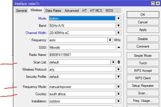161x107 pixels.
Task: Click the Mode label text
Action: click(43, 18)
